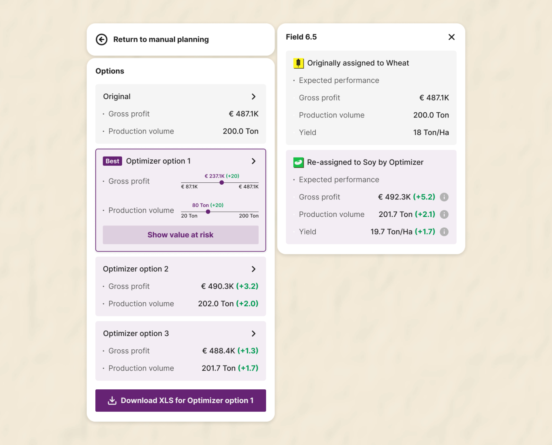The height and width of the screenshot is (445, 552).
Task: Open info icon for Soy production volume
Action: pos(444,214)
